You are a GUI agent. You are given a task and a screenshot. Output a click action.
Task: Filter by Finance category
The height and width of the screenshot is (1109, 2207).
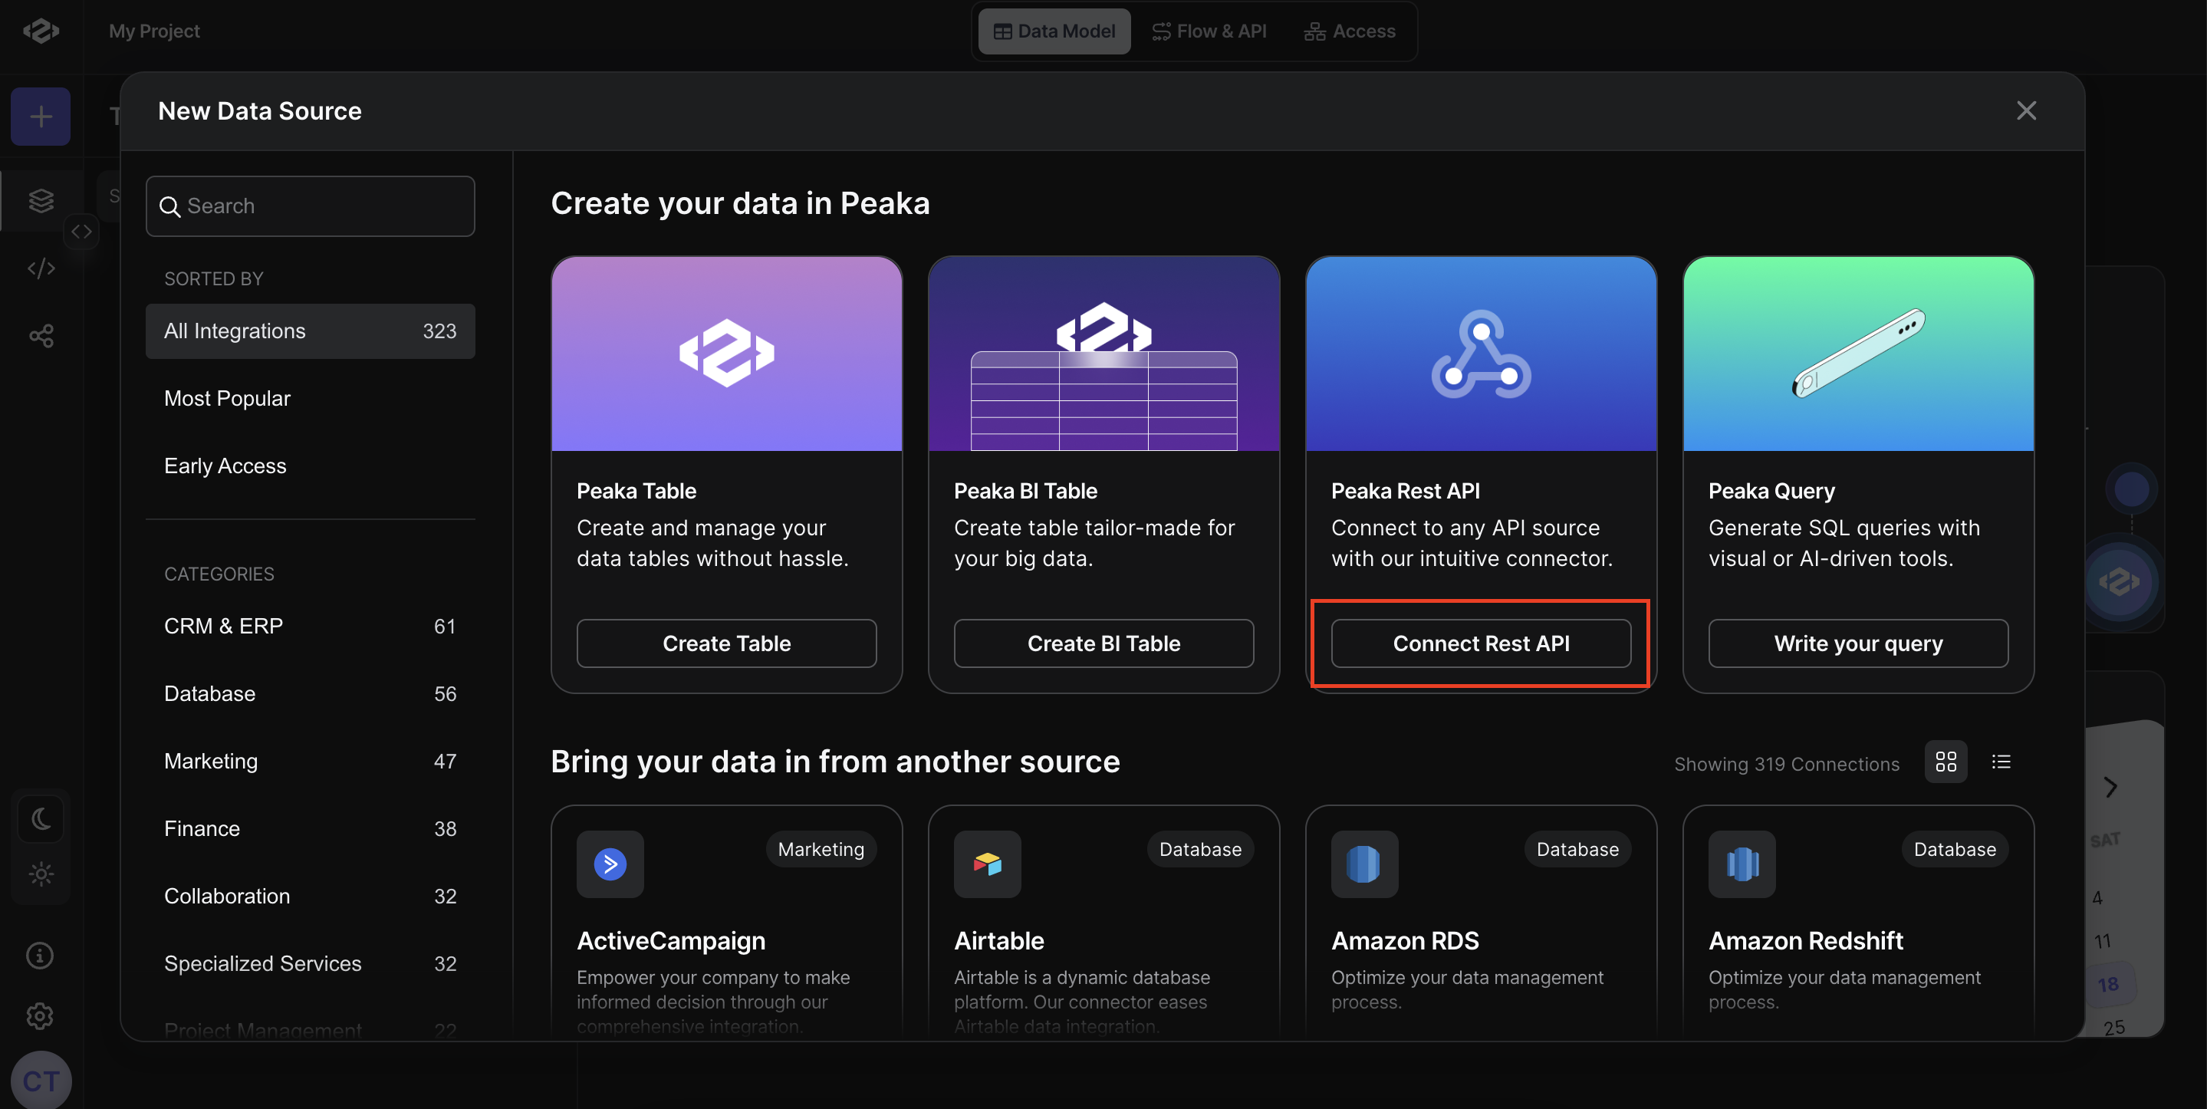(310, 829)
